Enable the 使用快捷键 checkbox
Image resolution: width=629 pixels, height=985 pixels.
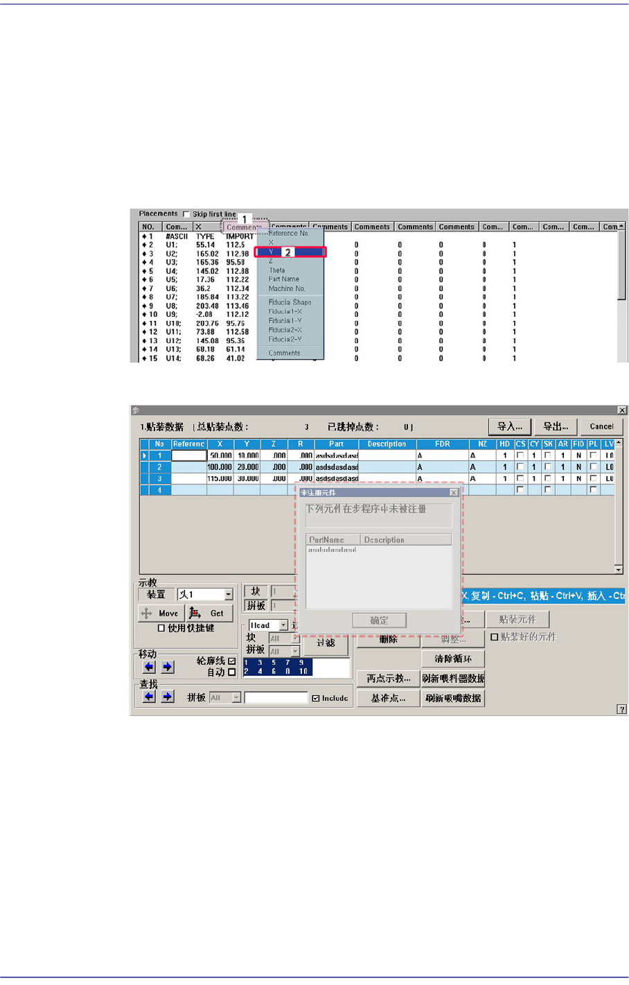coord(161,628)
